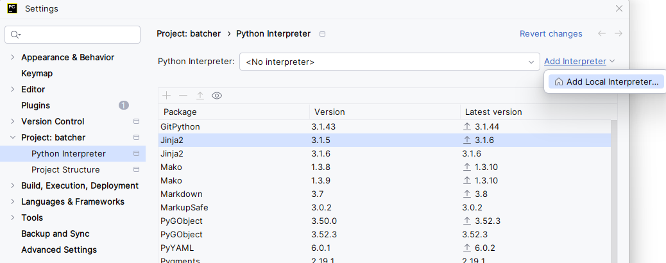Expand the Editor settings section

click(x=12, y=89)
